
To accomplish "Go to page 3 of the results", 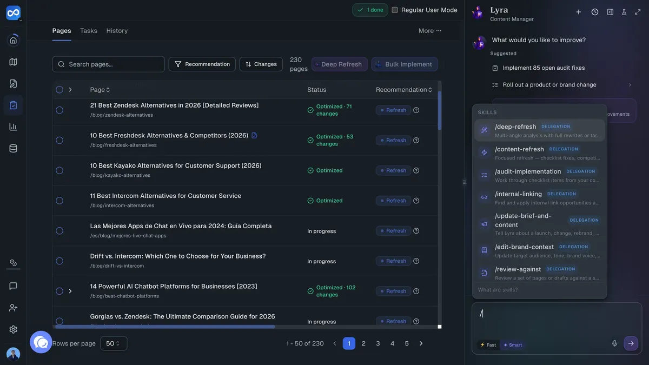I will click(x=378, y=343).
